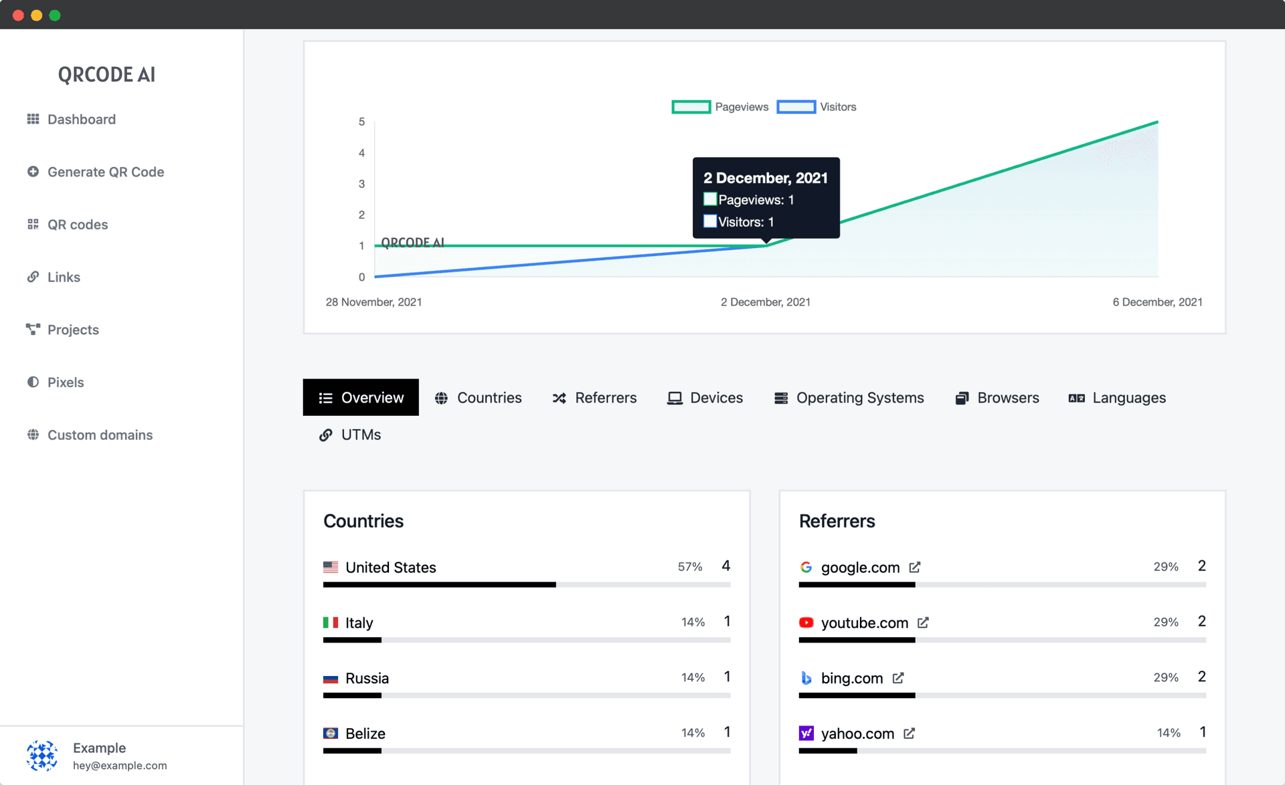Open the UTMs tab
The height and width of the screenshot is (785, 1285).
[350, 435]
